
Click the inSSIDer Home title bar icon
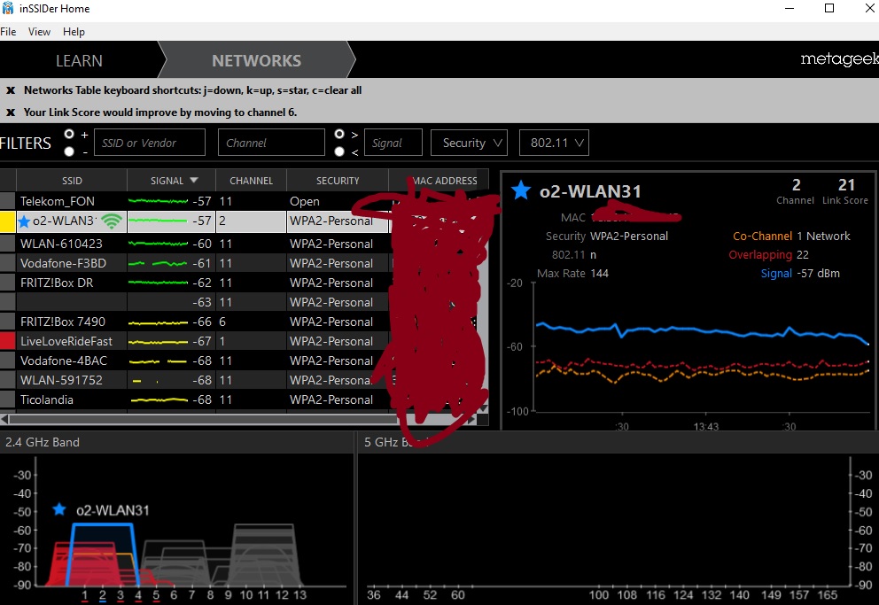pyautogui.click(x=8, y=8)
